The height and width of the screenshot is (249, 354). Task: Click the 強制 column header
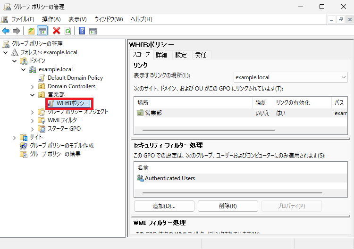pos(262,103)
